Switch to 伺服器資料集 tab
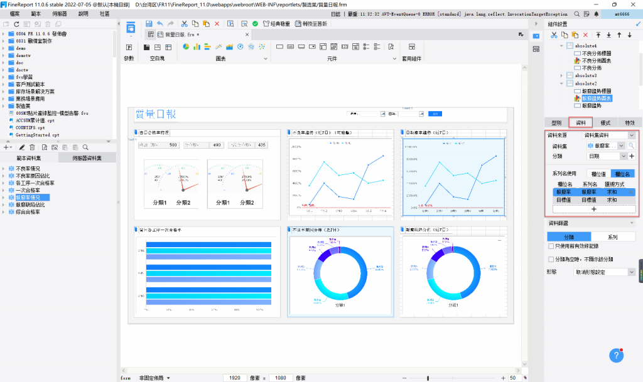This screenshot has width=643, height=382. [87, 158]
